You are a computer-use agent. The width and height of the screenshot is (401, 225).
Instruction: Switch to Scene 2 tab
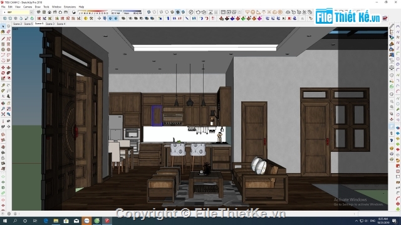[x=18, y=24]
